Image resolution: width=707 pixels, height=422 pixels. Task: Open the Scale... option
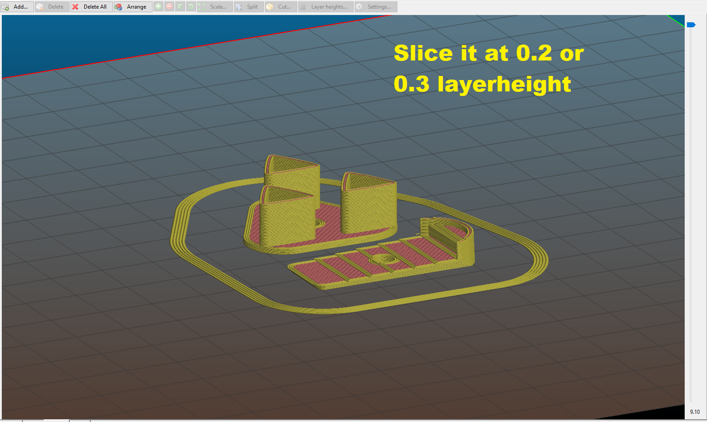(215, 7)
